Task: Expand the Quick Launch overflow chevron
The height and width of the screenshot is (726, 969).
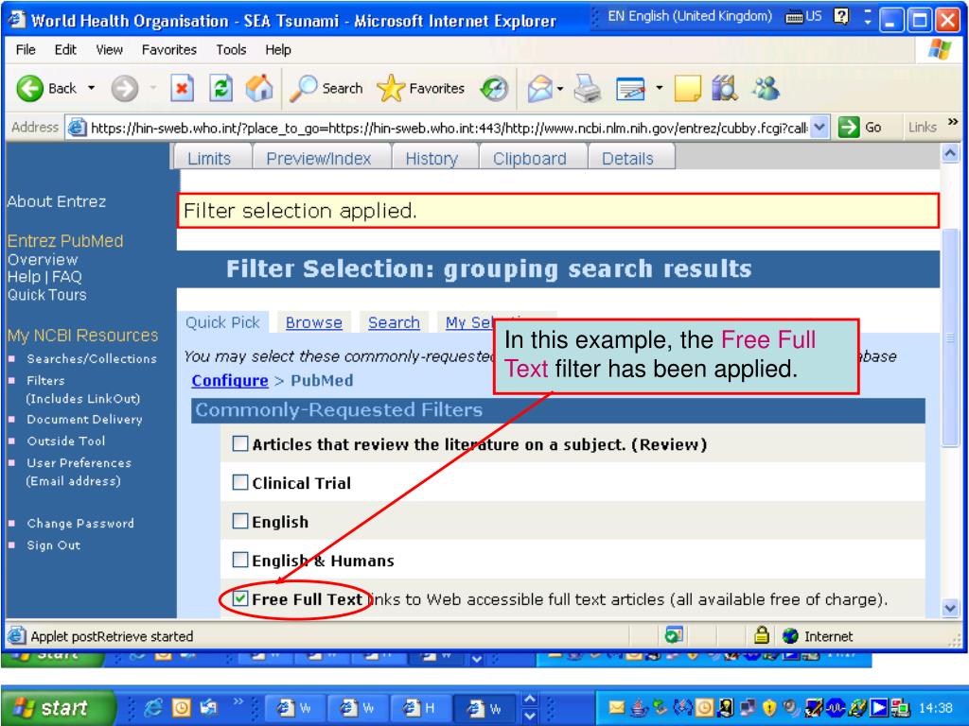Action: click(x=238, y=701)
